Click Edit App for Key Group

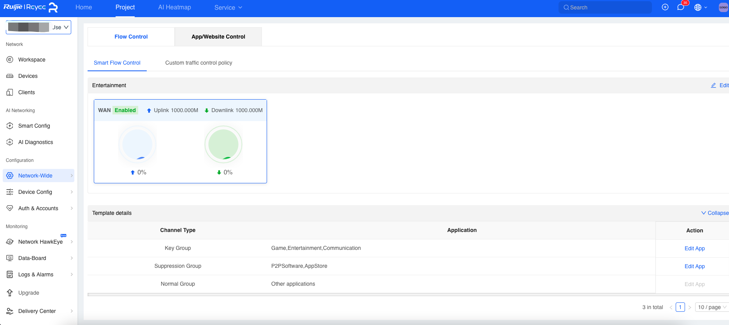pyautogui.click(x=694, y=248)
